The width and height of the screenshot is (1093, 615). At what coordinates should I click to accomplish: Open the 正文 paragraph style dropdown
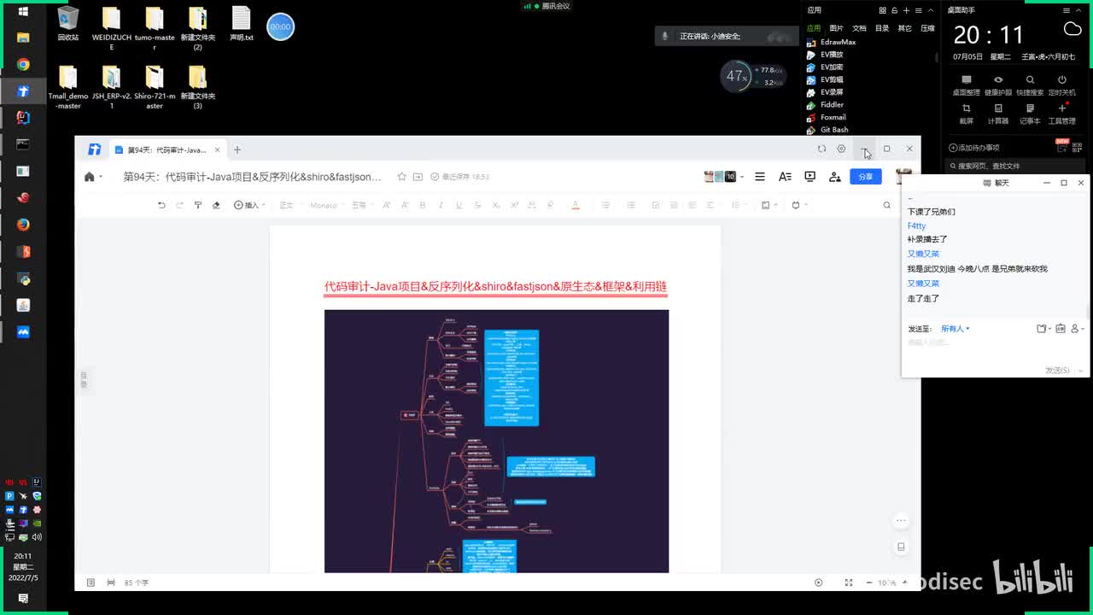click(x=289, y=205)
